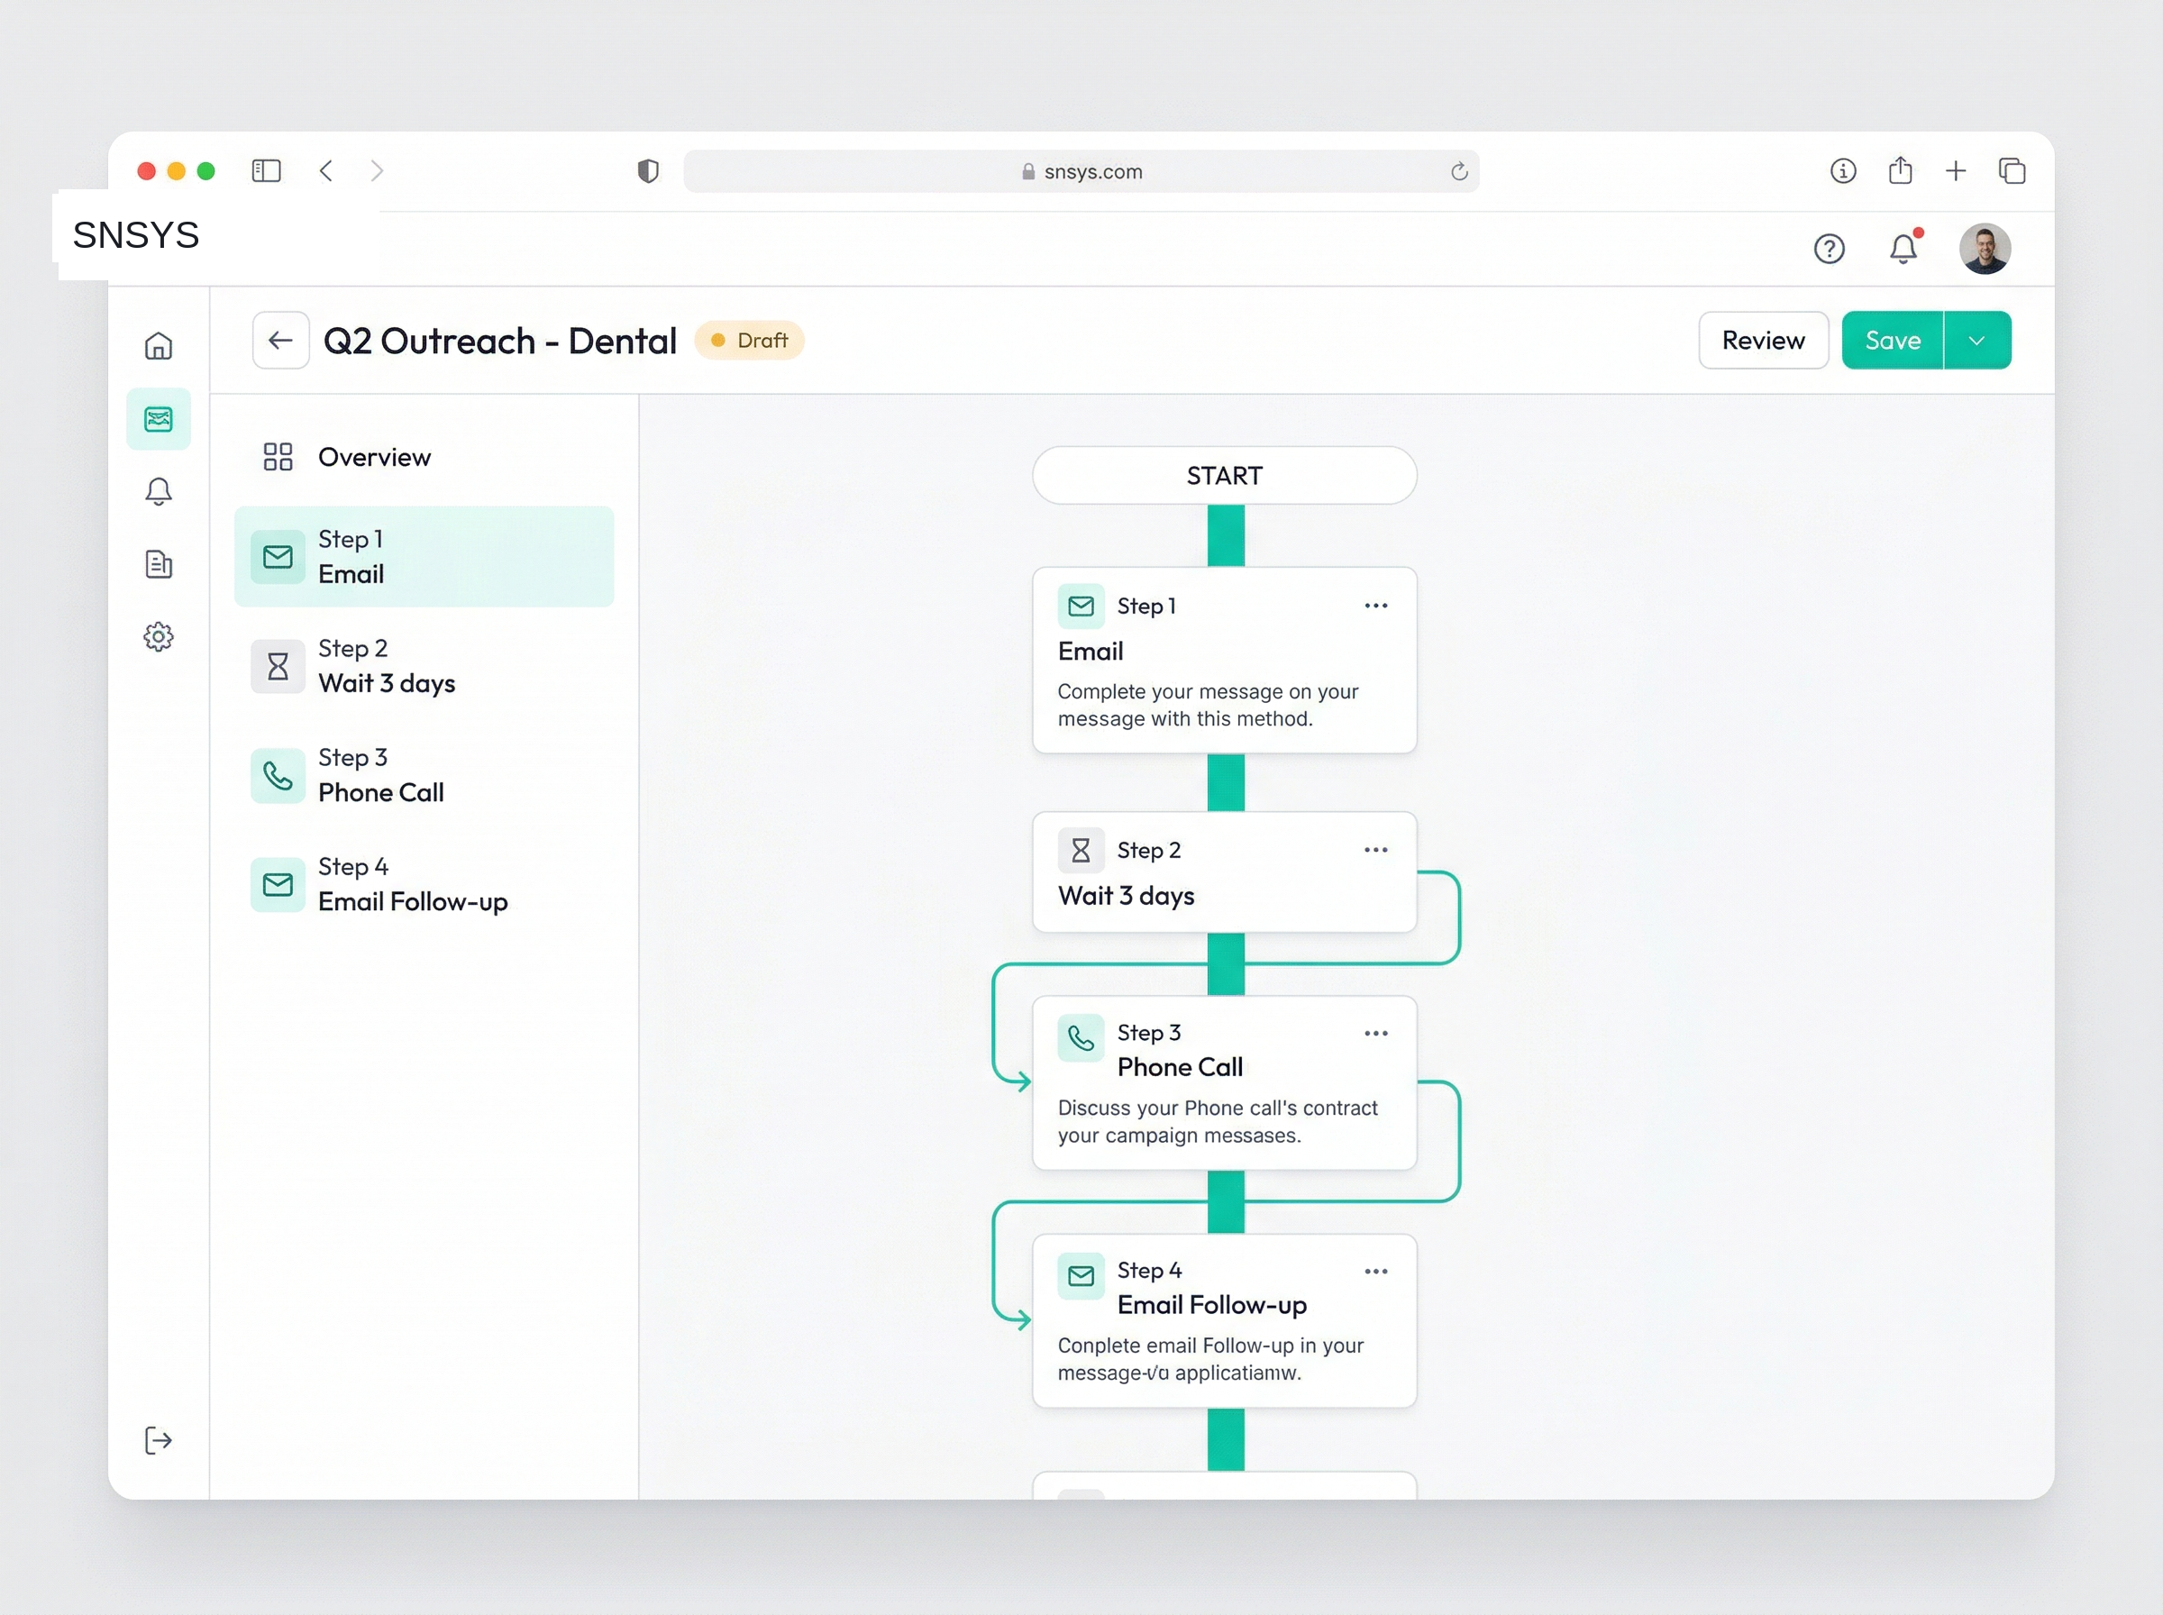Open the ellipsis menu on the Step 1 card

[x=1375, y=605]
